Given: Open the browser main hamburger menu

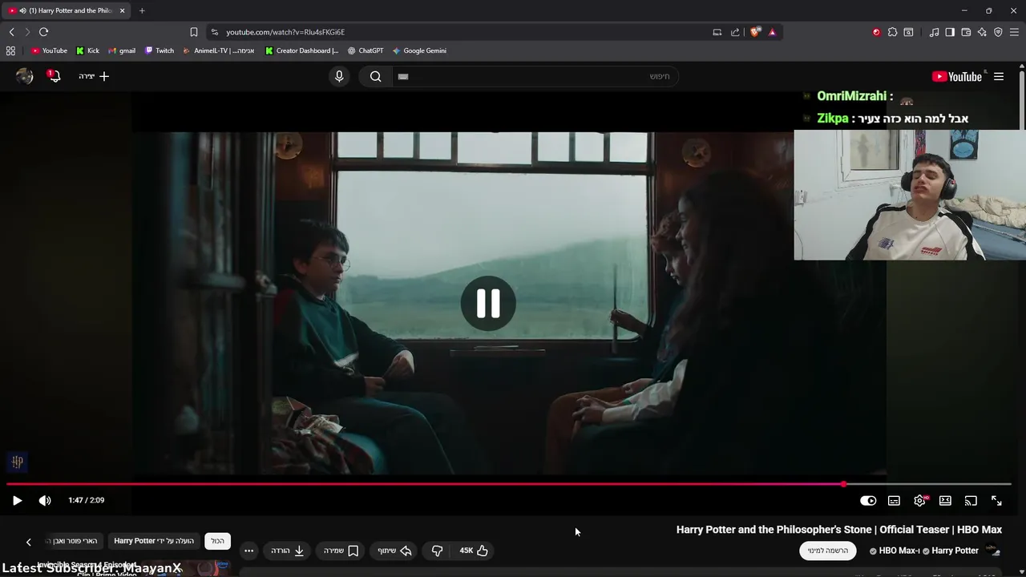Looking at the screenshot, I should pyautogui.click(x=1015, y=32).
